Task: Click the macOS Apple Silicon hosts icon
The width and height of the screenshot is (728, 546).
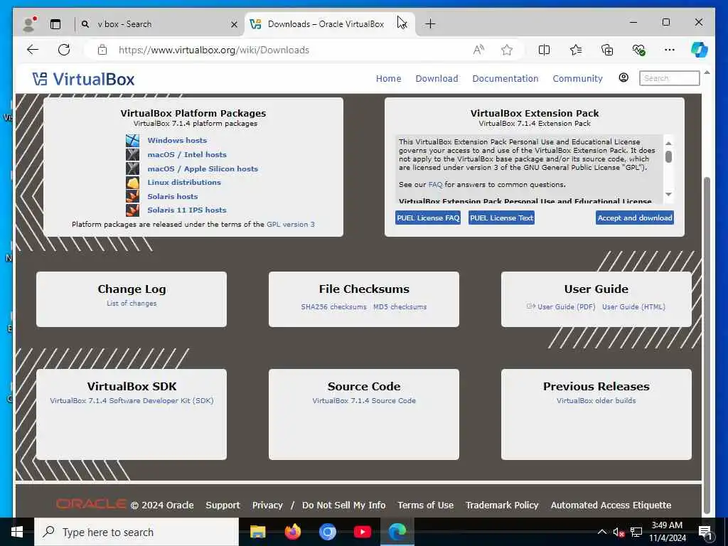Action: [x=132, y=168]
